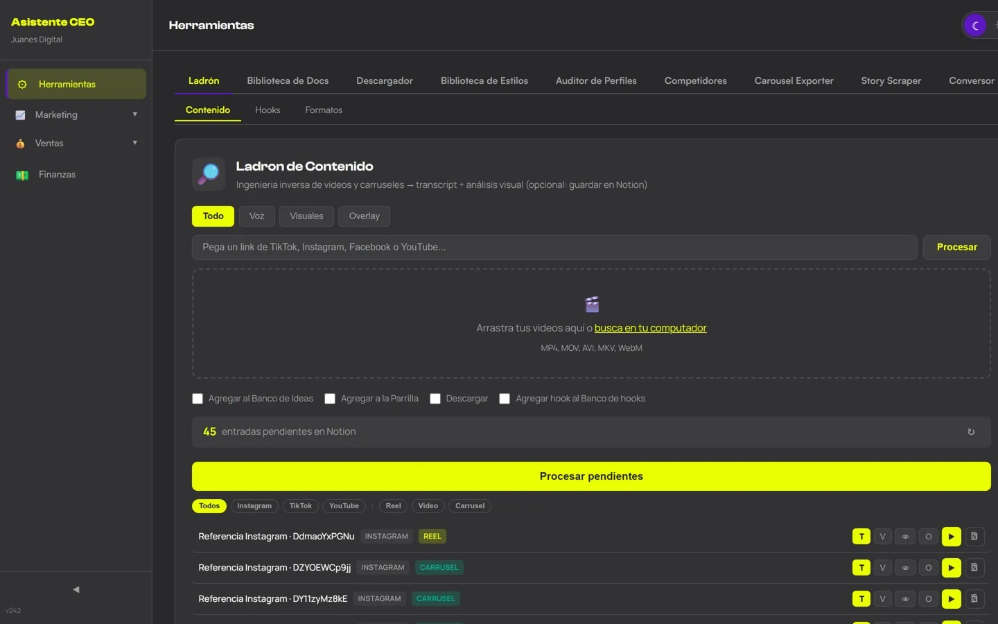Image resolution: width=998 pixels, height=624 pixels.
Task: Toggle eye icon on DdmaoYxPGNu row
Action: click(905, 537)
